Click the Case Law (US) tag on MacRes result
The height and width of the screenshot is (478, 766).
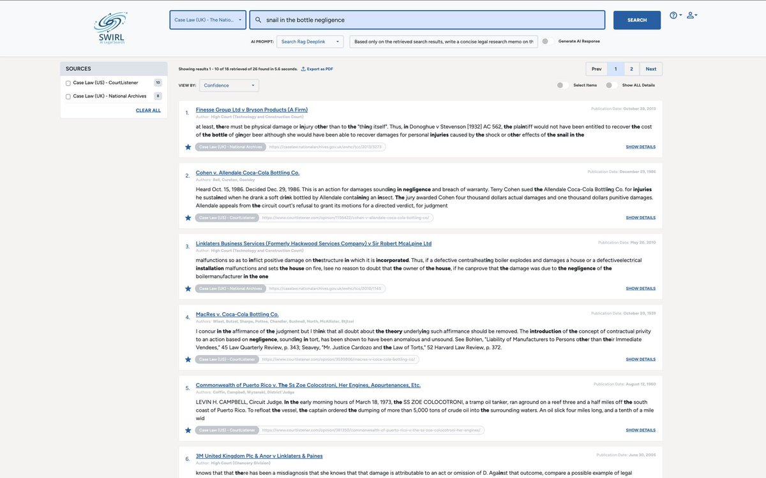point(227,359)
